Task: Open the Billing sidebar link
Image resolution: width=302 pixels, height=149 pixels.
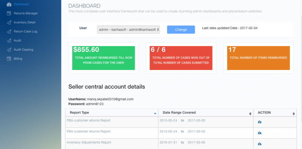Action: (x=18, y=59)
